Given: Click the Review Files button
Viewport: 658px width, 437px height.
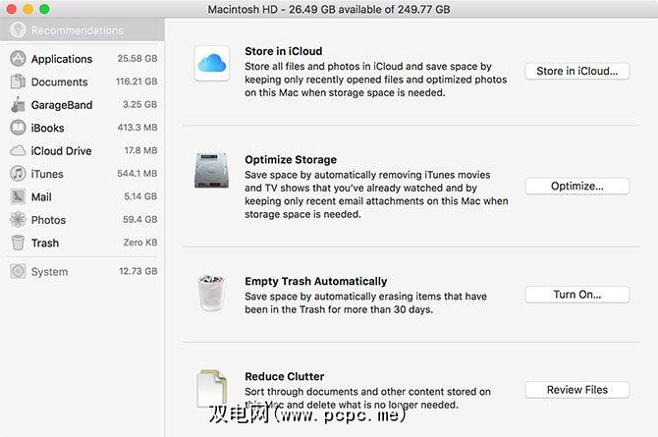Looking at the screenshot, I should (x=577, y=390).
